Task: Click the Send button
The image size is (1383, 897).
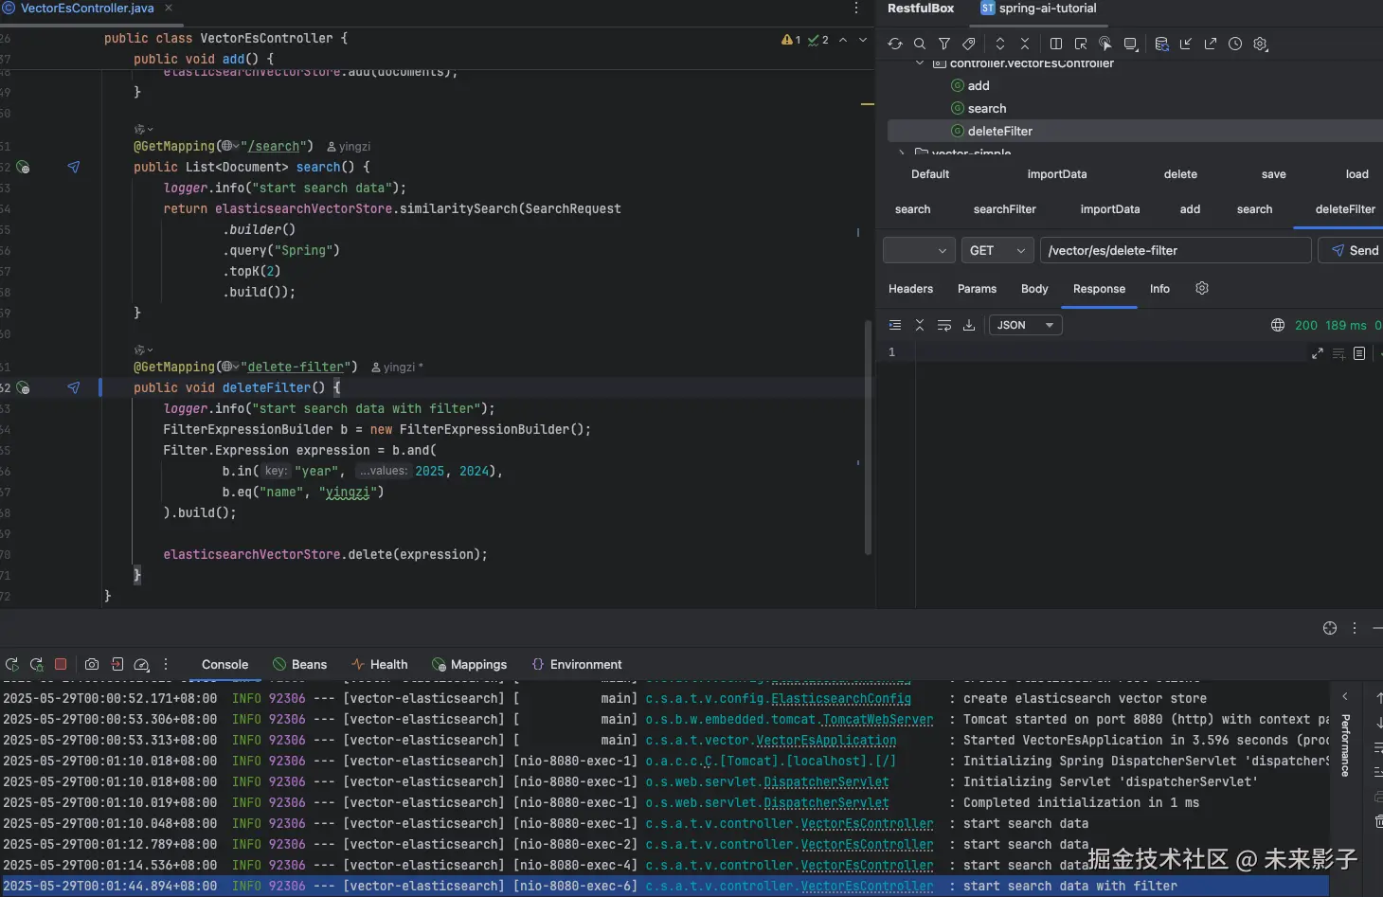Action: pos(1354,250)
